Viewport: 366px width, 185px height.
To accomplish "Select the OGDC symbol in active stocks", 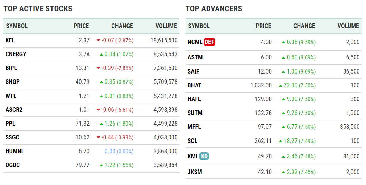I will tap(13, 165).
